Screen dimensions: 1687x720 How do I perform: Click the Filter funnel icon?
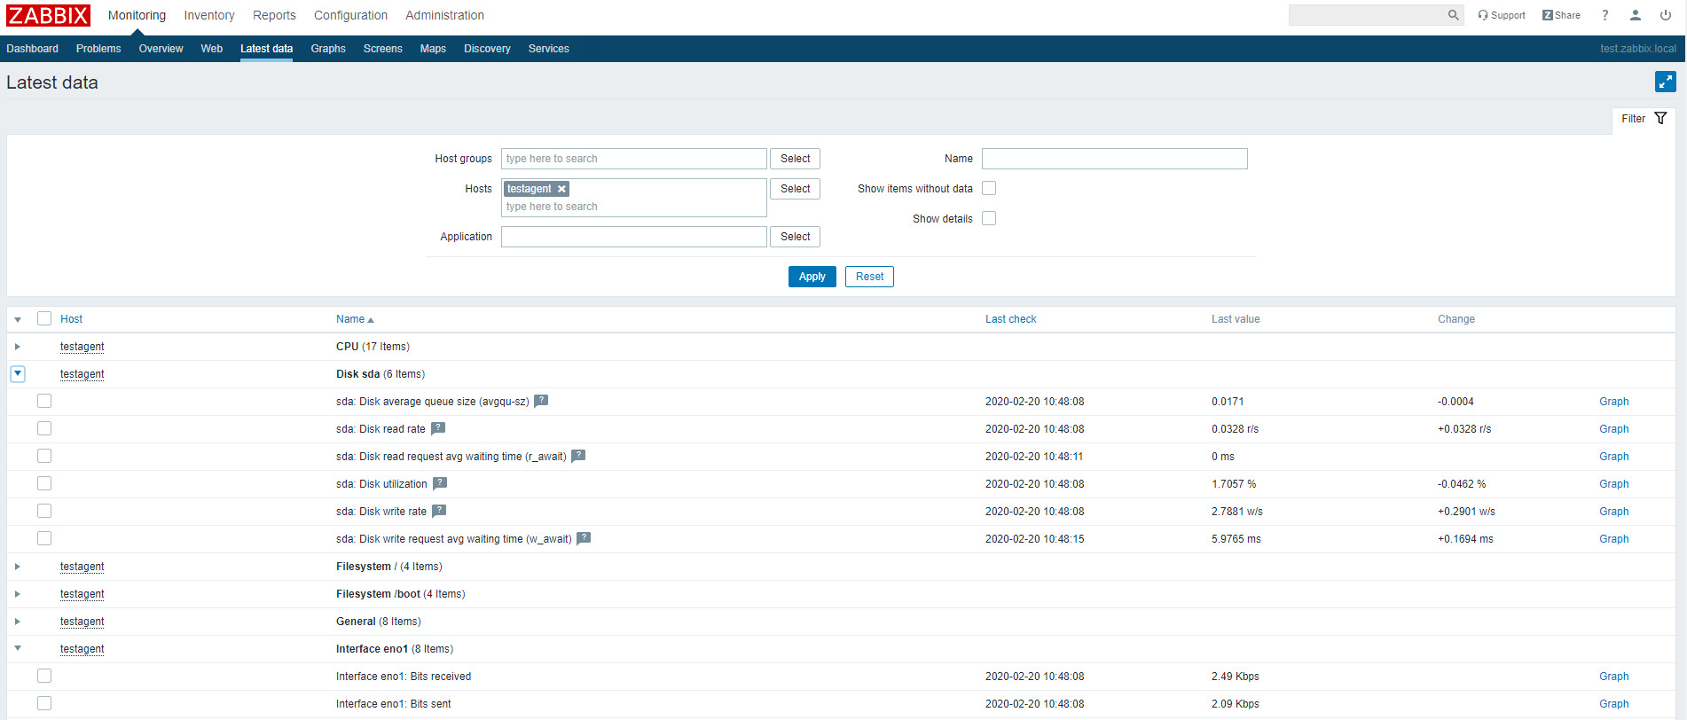click(1660, 119)
